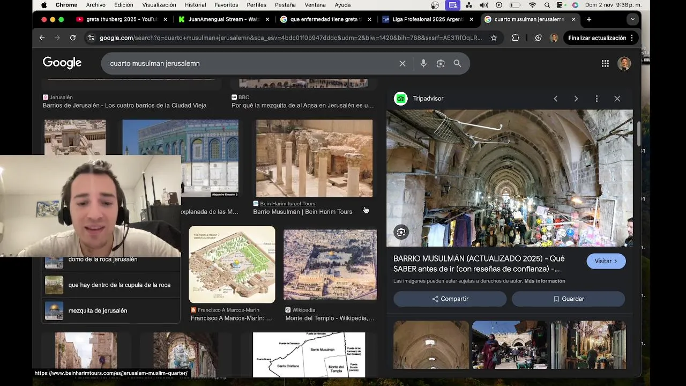Open the large Tripadvisor market preview image
686x386 pixels.
pos(509,178)
